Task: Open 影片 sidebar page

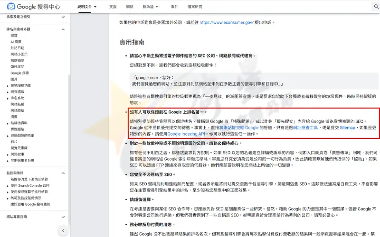Action: click(14, 142)
